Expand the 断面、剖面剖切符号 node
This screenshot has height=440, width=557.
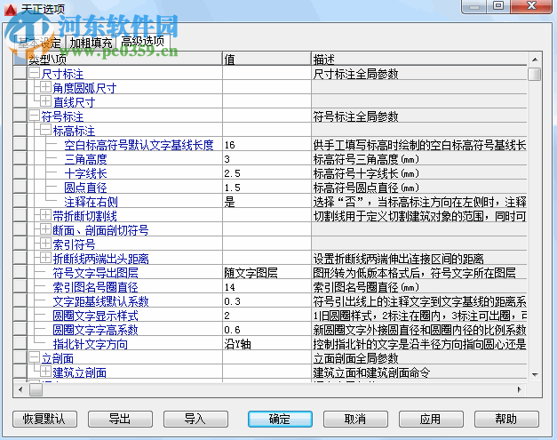click(x=45, y=229)
